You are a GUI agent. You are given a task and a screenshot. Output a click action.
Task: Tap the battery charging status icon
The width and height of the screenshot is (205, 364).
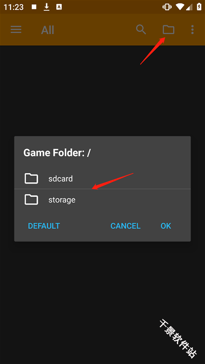pos(199,7)
